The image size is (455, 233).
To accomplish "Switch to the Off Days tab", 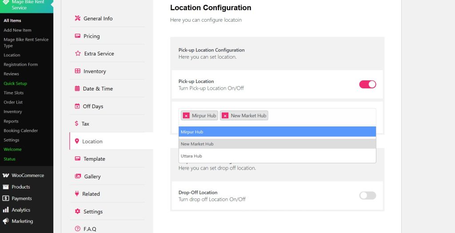I will 93,107.
